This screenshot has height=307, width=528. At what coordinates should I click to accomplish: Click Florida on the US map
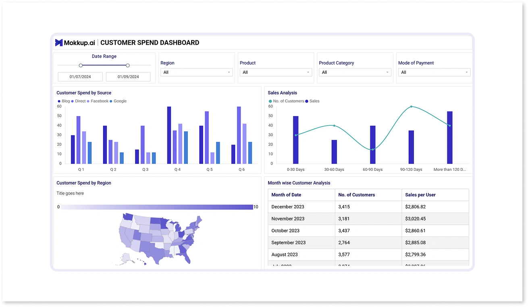(x=186, y=257)
